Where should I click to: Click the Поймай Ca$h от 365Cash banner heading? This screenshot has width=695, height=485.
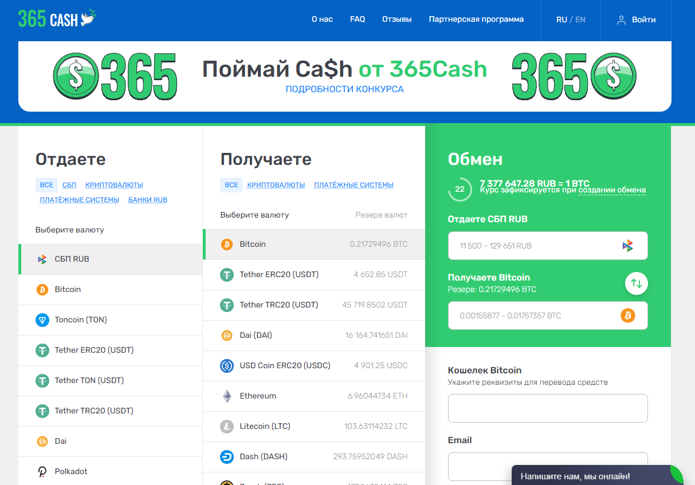point(344,69)
